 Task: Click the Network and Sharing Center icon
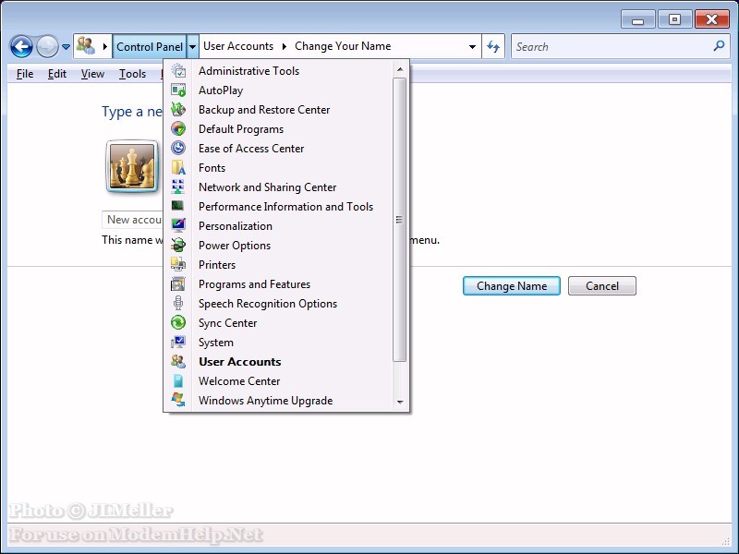point(178,187)
